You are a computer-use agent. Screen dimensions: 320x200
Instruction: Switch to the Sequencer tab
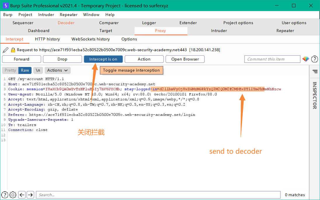point(23,23)
